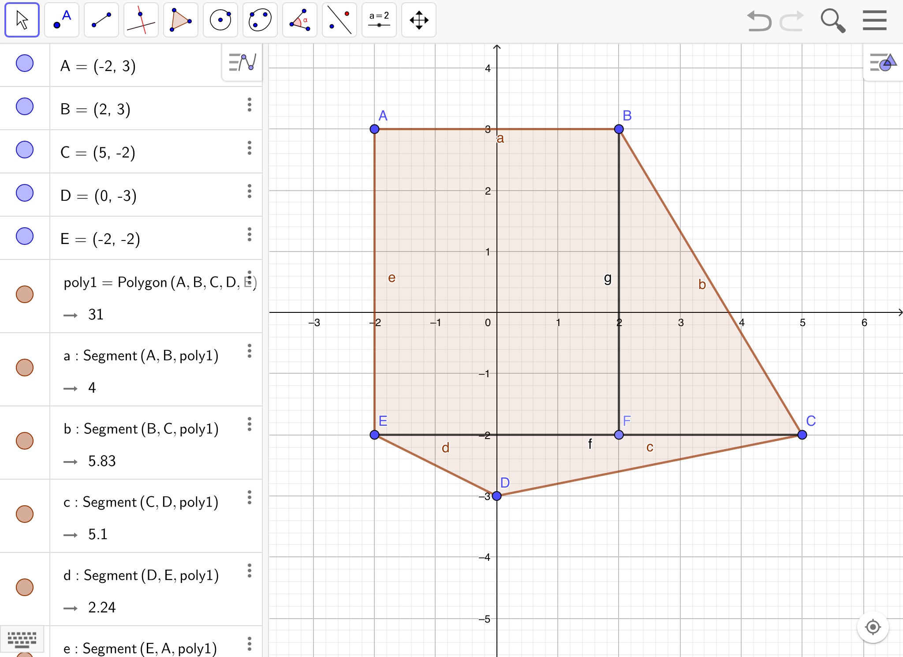Open options menu for point B
Viewport: 903px width, 657px height.
pyautogui.click(x=250, y=105)
